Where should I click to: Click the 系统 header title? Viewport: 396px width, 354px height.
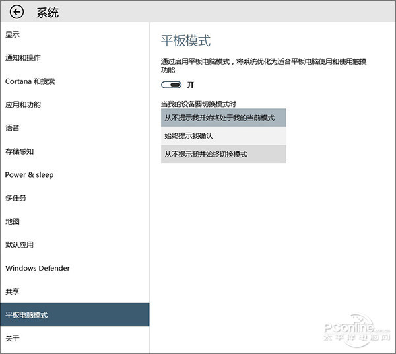click(48, 13)
